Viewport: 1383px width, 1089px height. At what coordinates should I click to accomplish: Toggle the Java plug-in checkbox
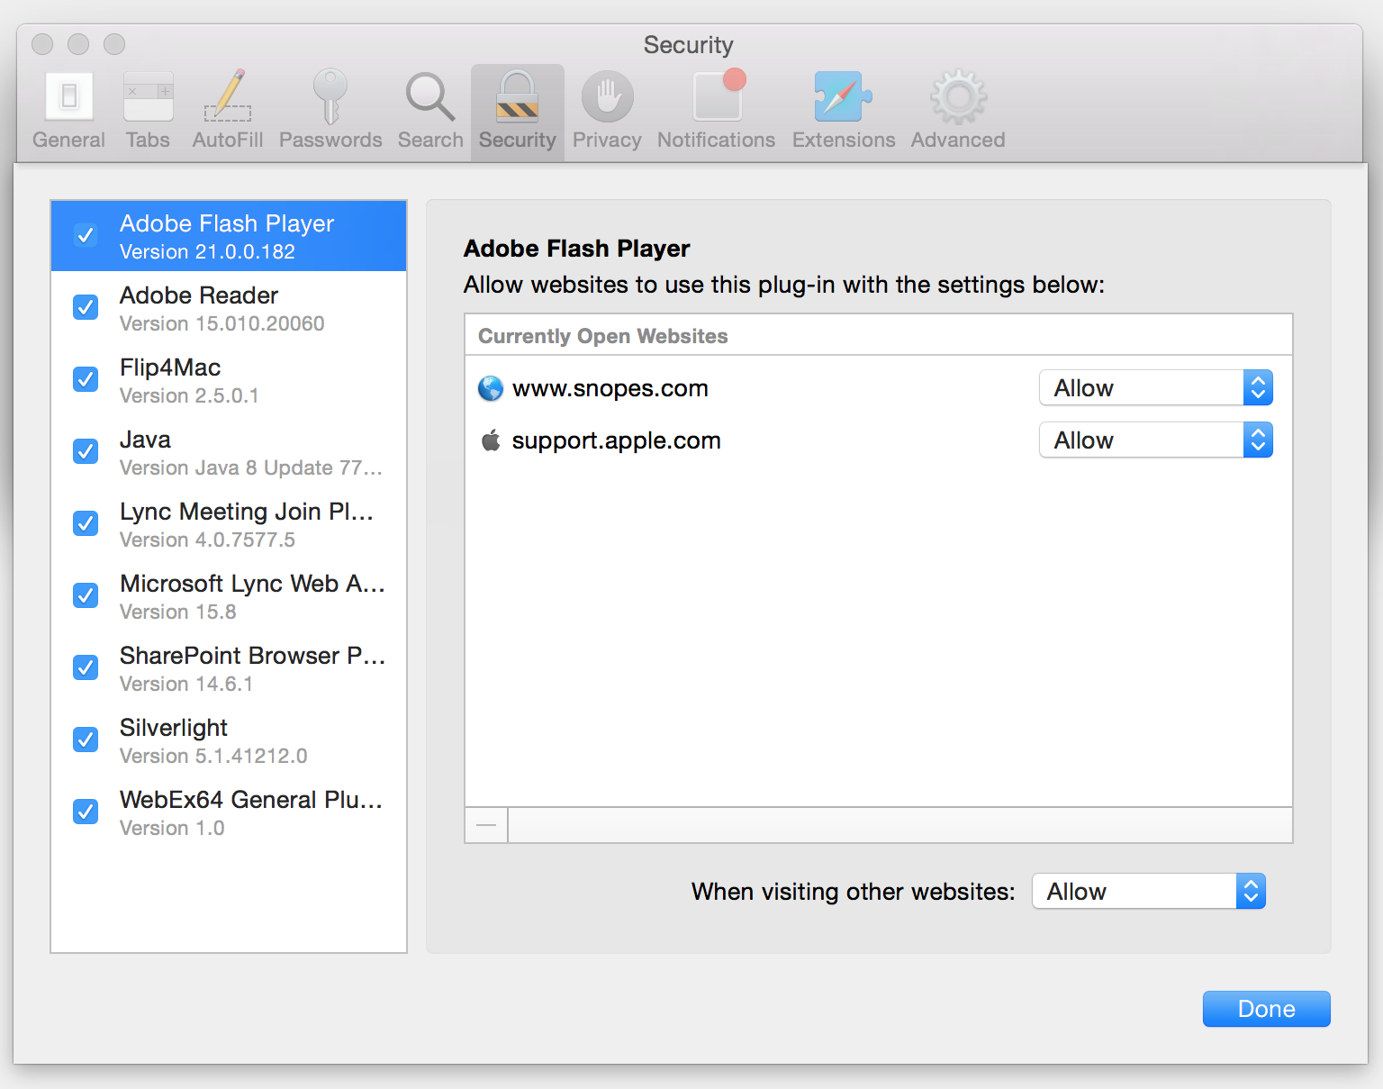[86, 451]
